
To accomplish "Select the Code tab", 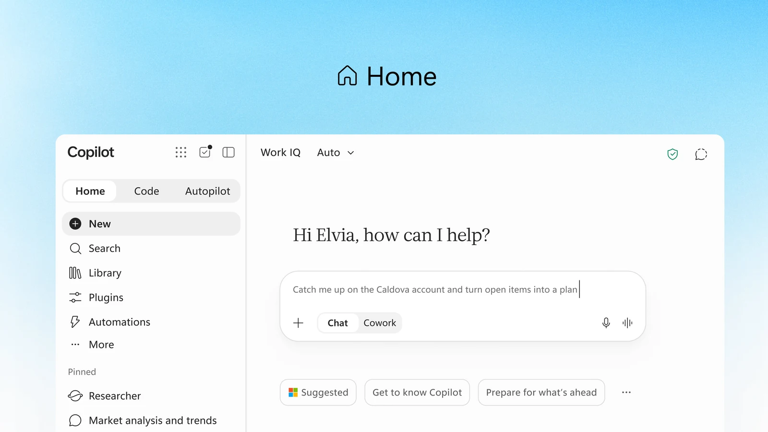I will [x=146, y=191].
